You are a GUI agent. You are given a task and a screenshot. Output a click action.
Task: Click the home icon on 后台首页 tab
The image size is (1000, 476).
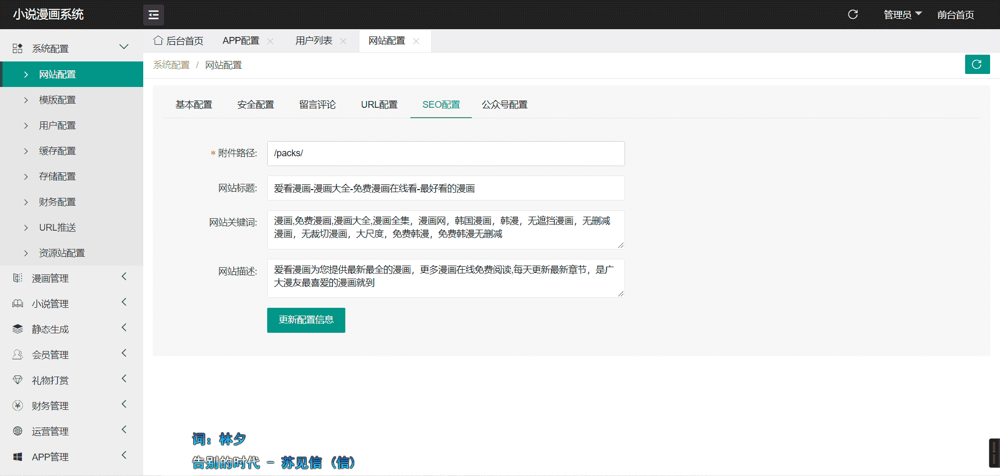pos(158,41)
